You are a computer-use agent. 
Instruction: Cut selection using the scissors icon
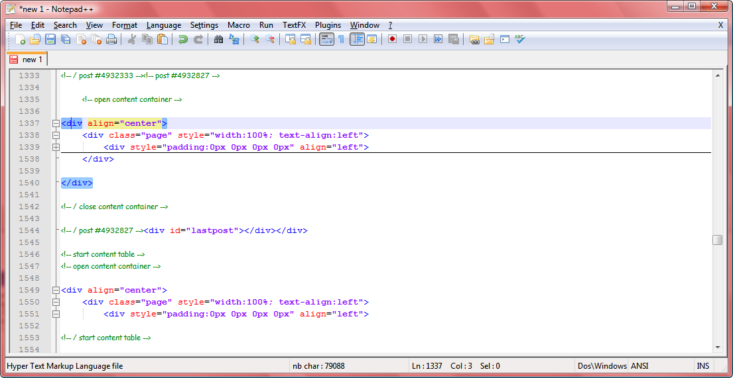pyautogui.click(x=132, y=40)
